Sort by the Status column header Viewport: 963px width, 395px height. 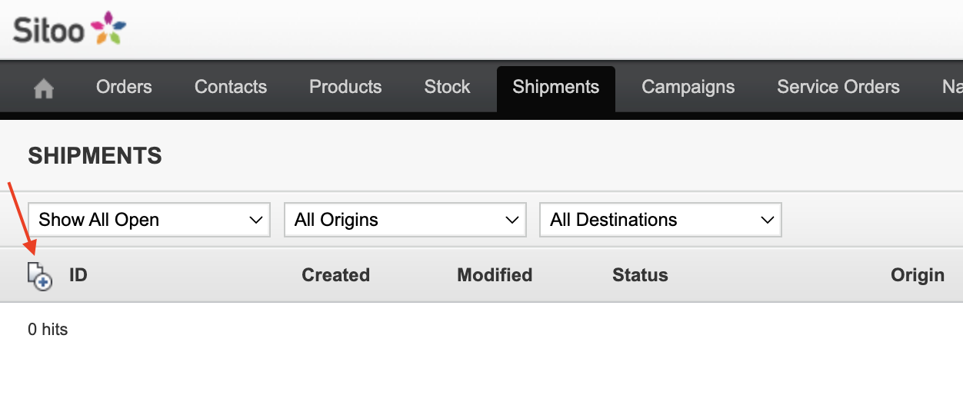point(640,275)
